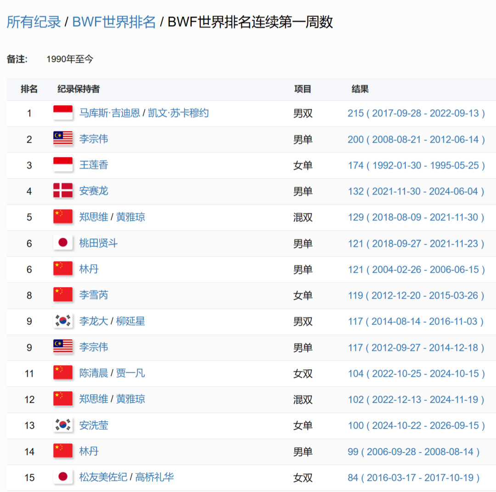Open result 104 (2022-10-25 - 2024-10-15)

click(416, 373)
